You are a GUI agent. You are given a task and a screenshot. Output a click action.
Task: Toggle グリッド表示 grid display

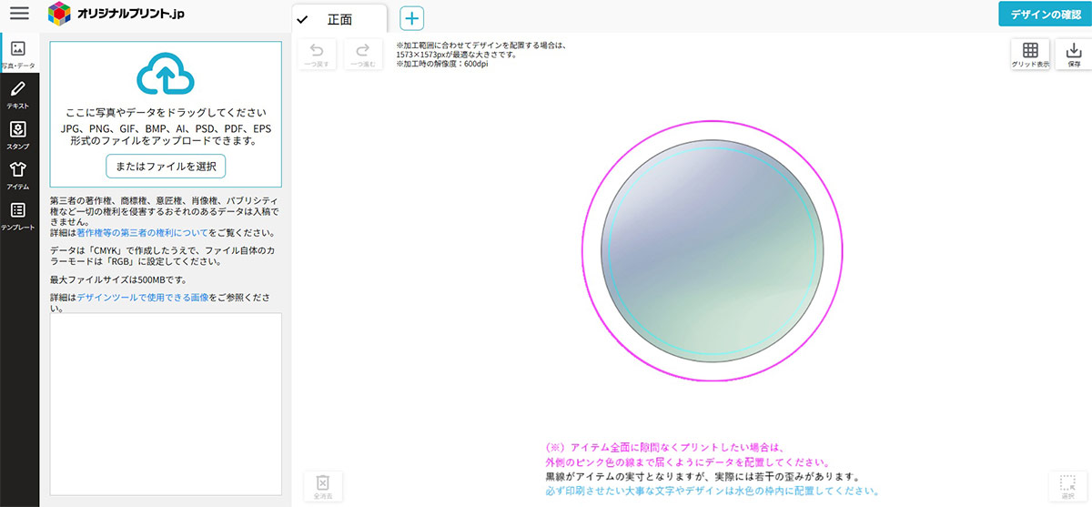point(1030,55)
